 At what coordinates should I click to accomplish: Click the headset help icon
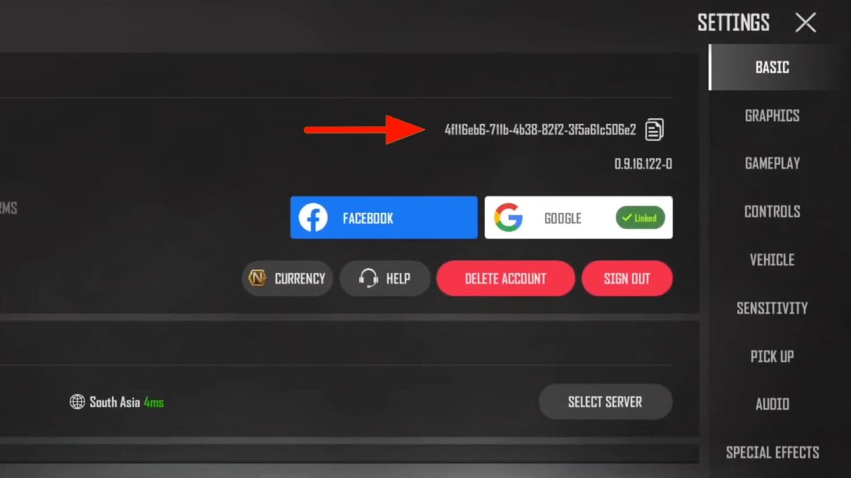tap(369, 278)
